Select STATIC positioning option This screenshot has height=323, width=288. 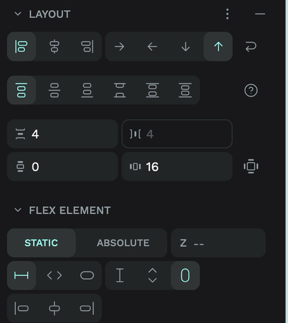point(41,243)
